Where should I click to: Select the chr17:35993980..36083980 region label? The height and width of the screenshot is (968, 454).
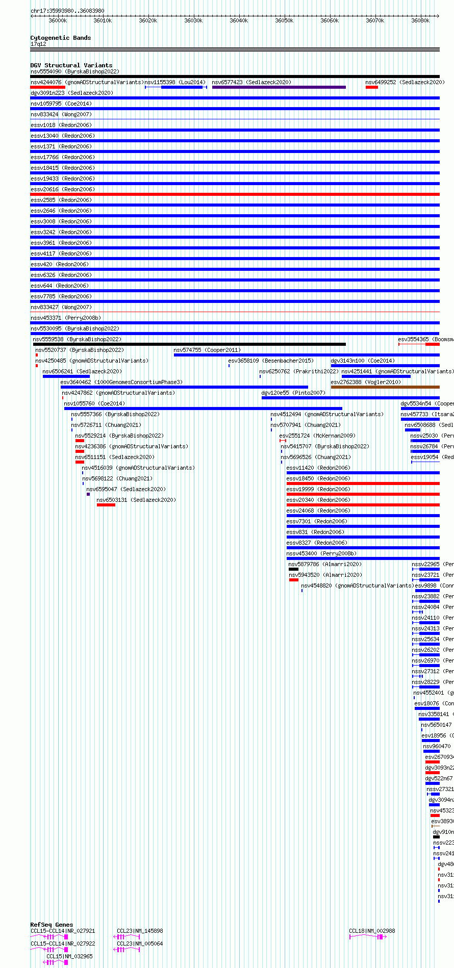pos(67,11)
